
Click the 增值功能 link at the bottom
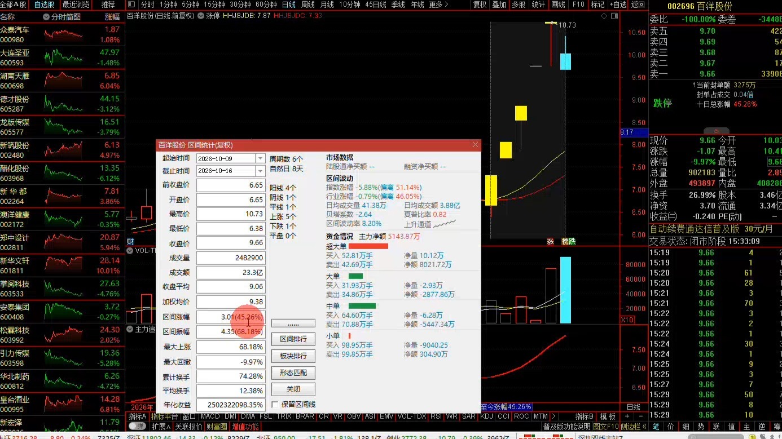[x=245, y=427]
